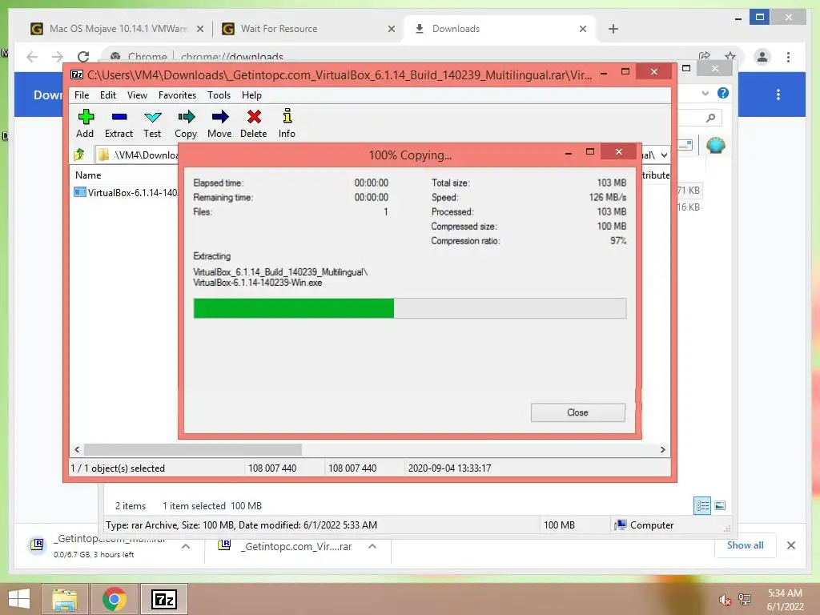This screenshot has width=820, height=615.
Task: Click the Explorer search magnifier icon
Action: click(710, 118)
